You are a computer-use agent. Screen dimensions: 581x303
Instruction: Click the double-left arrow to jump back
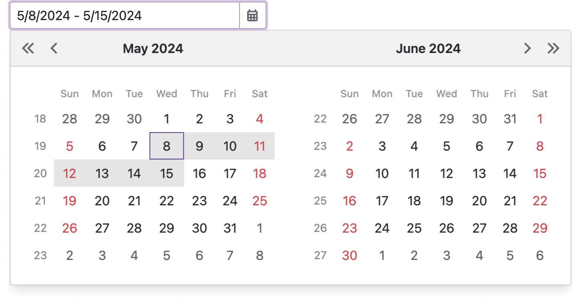click(28, 48)
